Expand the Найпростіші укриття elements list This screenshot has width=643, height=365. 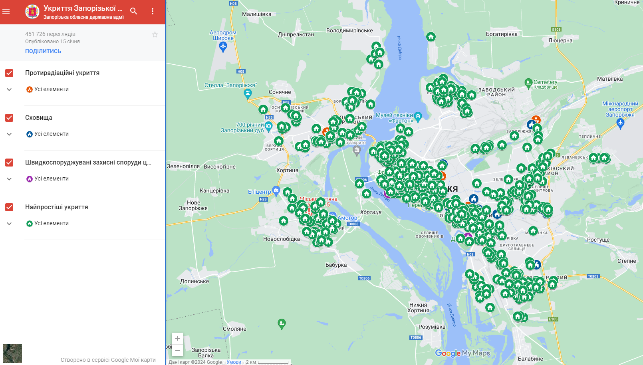[x=9, y=224]
